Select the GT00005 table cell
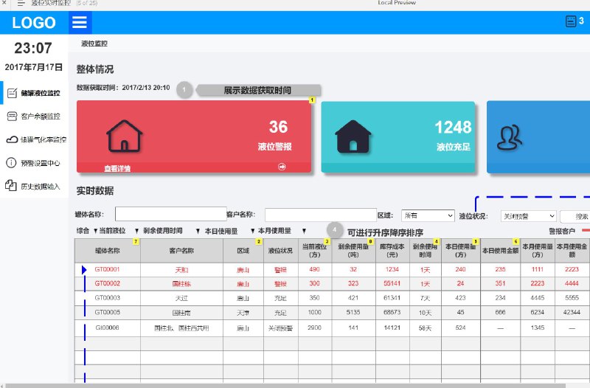The width and height of the screenshot is (590, 388). point(107,312)
